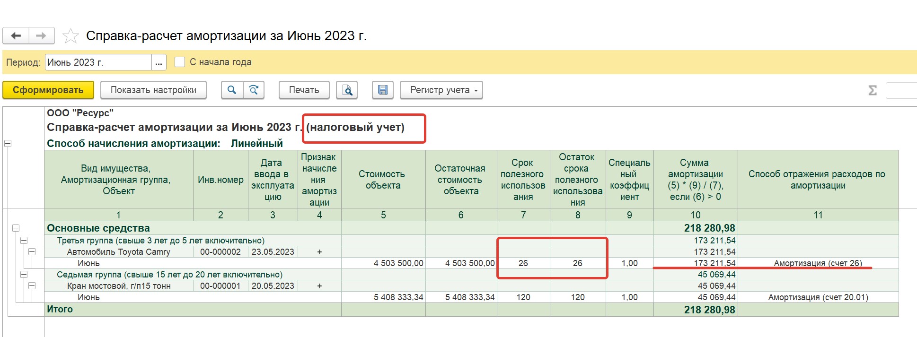Select the Итого total 218 280,98

coord(696,310)
